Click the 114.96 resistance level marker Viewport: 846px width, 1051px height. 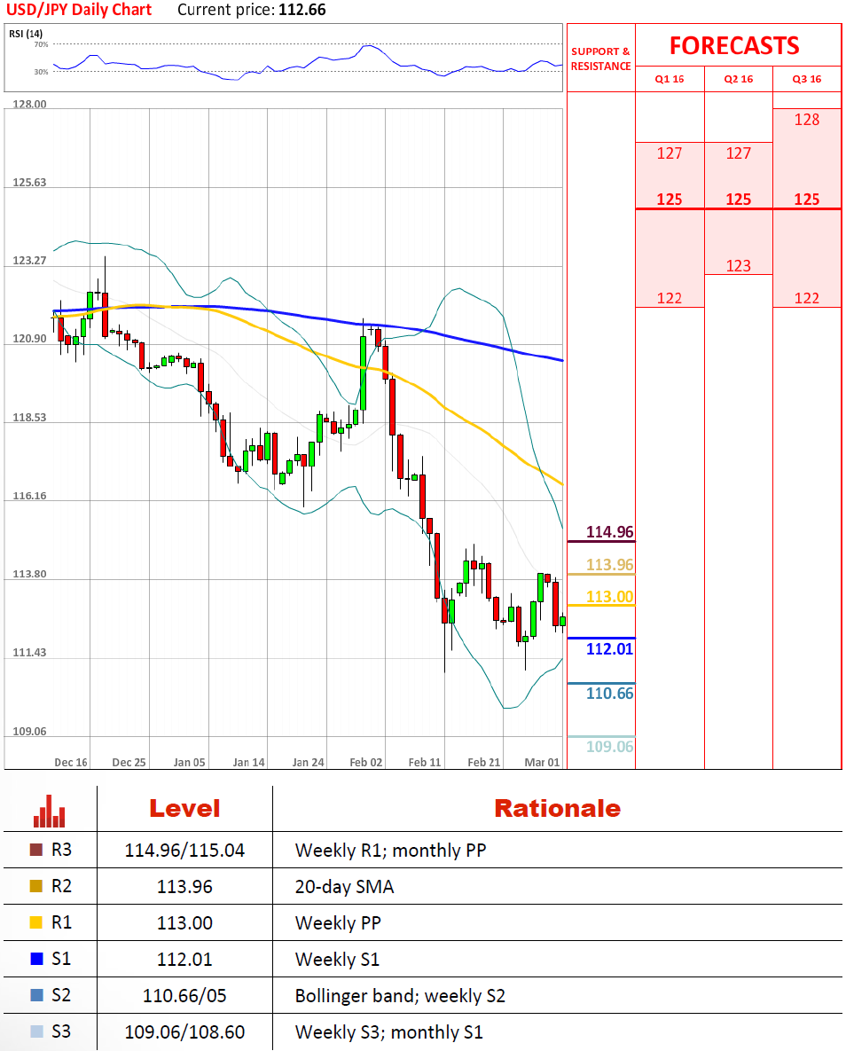pos(609,532)
